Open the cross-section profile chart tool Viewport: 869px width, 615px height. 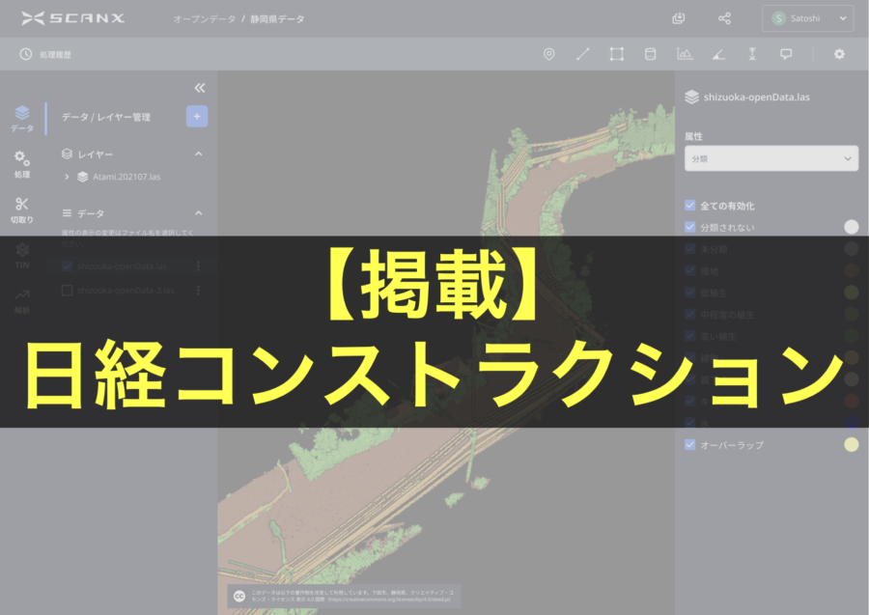(685, 54)
